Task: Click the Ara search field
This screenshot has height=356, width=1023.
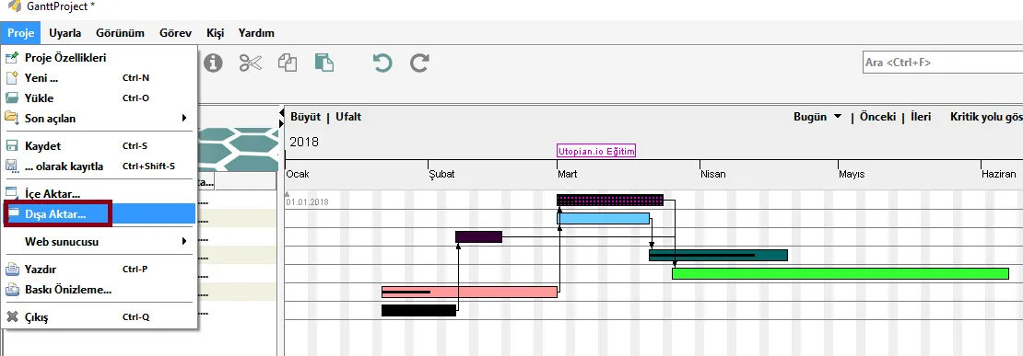Action: pos(943,63)
